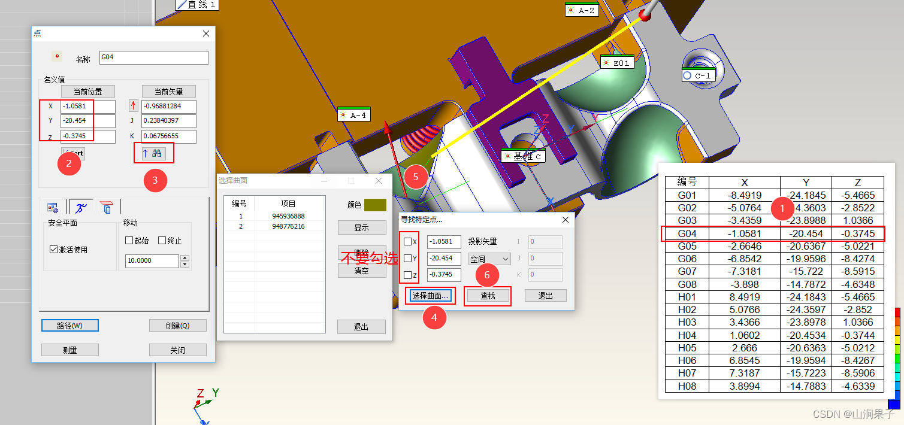Image resolution: width=904 pixels, height=425 pixels.
Task: Focus the X value field in 寻找特定点
Action: pos(444,242)
